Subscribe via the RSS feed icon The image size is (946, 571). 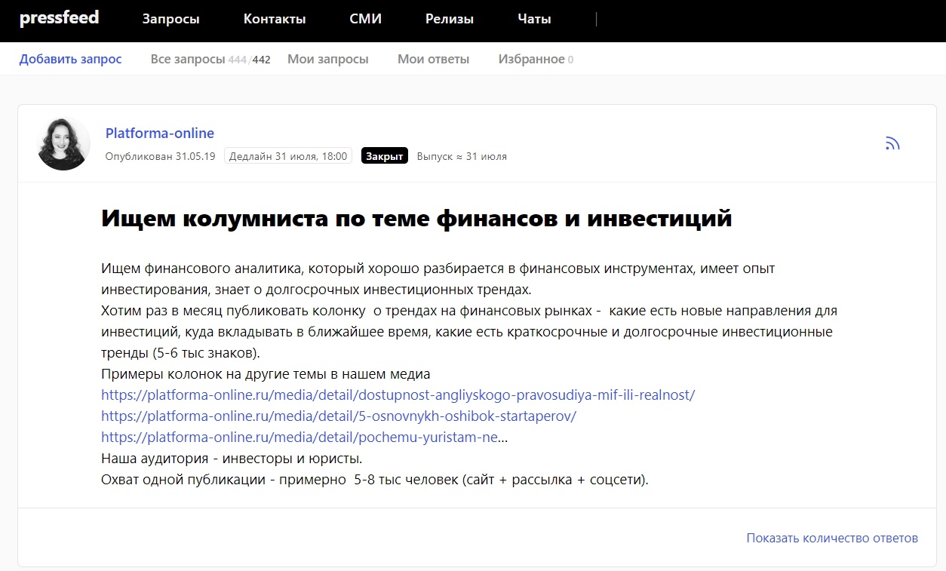pos(892,144)
